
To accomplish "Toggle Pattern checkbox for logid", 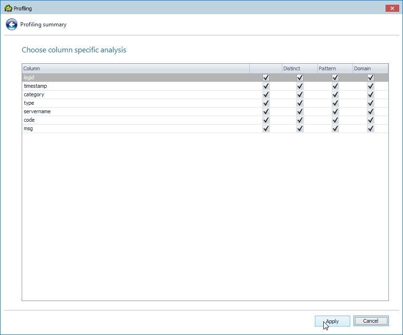I will click(x=335, y=77).
